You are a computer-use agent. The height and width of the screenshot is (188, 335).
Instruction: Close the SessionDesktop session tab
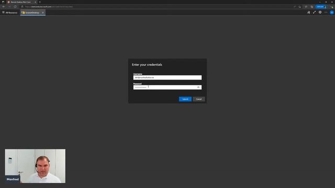tap(43, 13)
